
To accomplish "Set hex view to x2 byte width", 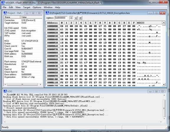I will 76,18.
